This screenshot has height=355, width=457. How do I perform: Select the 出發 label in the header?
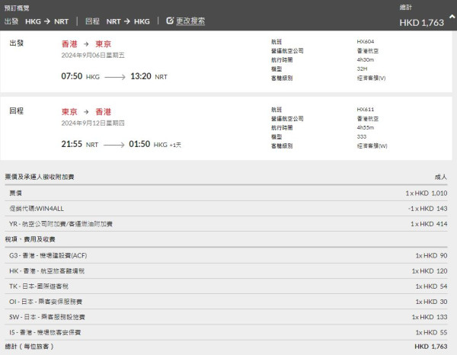11,21
